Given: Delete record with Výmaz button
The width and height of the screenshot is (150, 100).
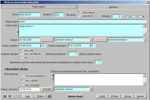Looking at the screenshot, I should pyautogui.click(x=127, y=96).
